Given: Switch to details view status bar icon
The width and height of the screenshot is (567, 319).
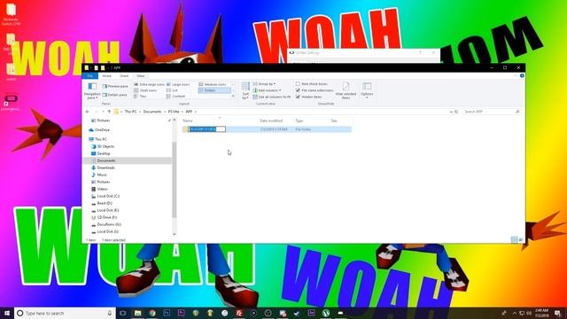Looking at the screenshot, I should 514,239.
